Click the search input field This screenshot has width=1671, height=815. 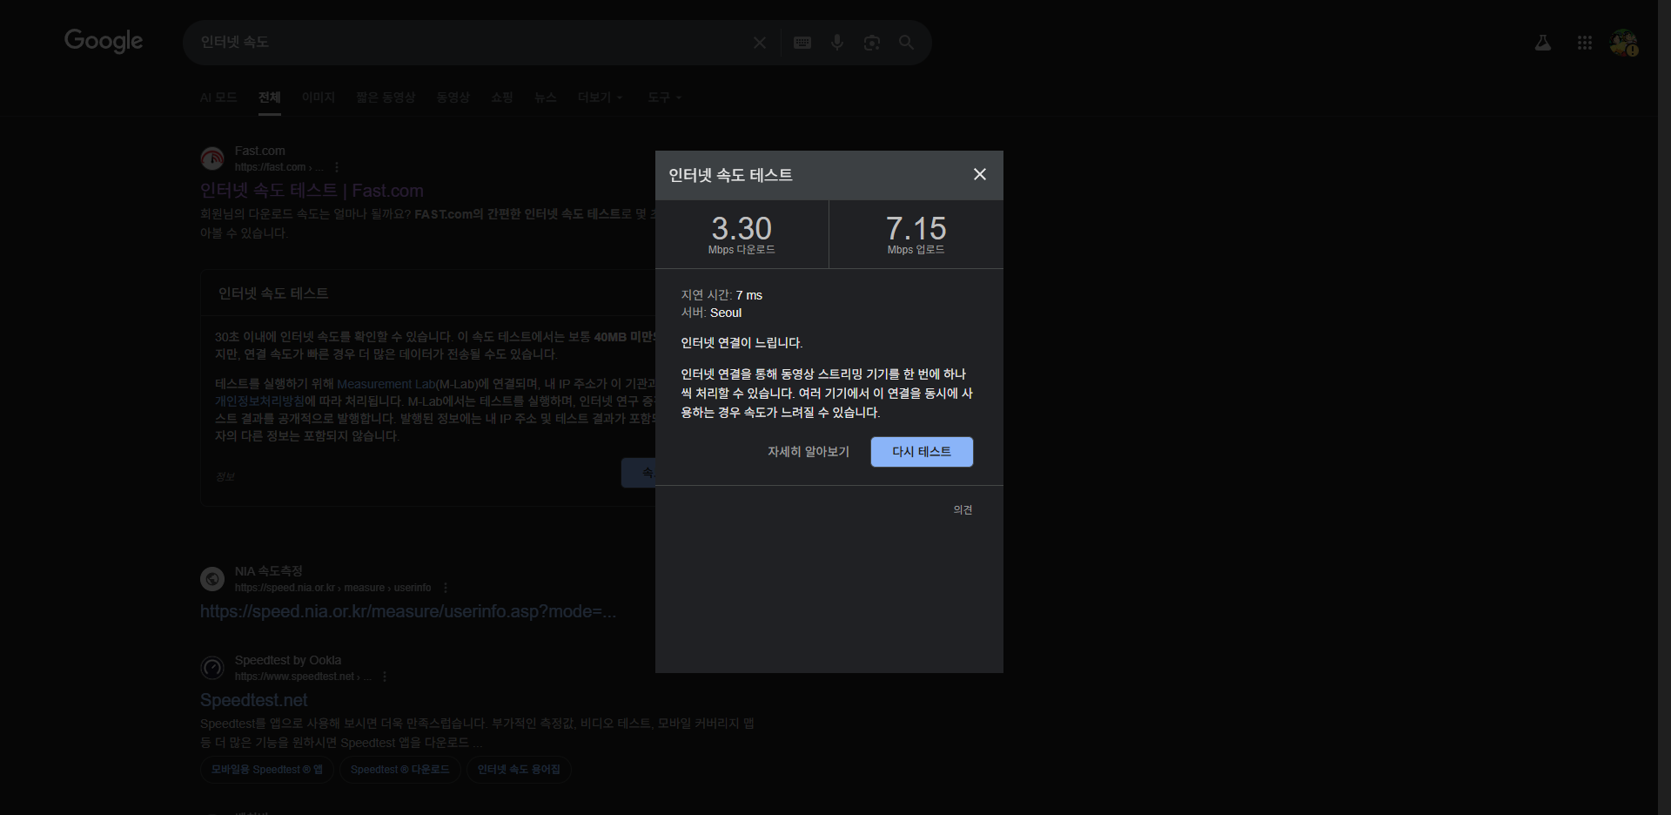(x=470, y=43)
